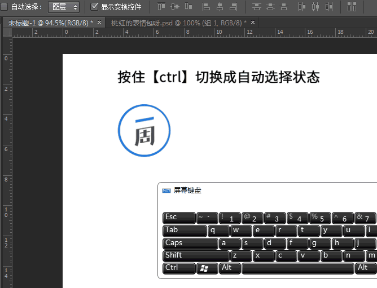Select the 按住【ctrl】切换成自动选择状态 text layer
The image size is (377, 288).
tap(218, 77)
